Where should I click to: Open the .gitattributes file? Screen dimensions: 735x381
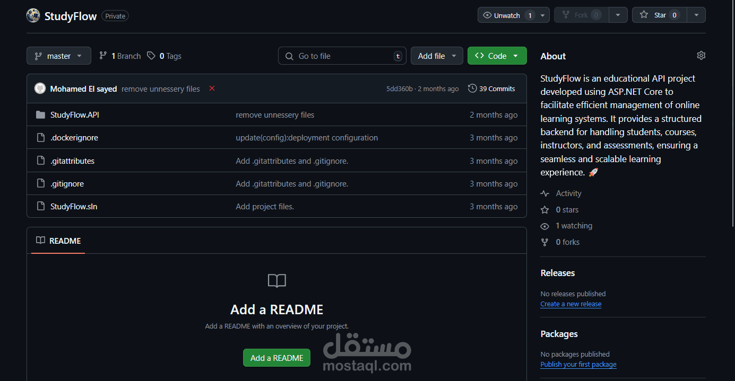pos(72,161)
